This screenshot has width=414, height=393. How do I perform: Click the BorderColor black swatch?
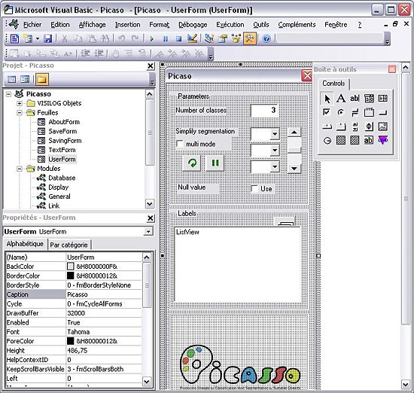[x=71, y=276]
